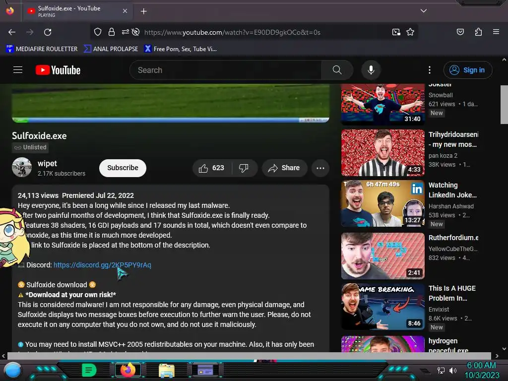Click the horizontal scrollbar at page bottom
The image size is (508, 381).
click(249, 356)
